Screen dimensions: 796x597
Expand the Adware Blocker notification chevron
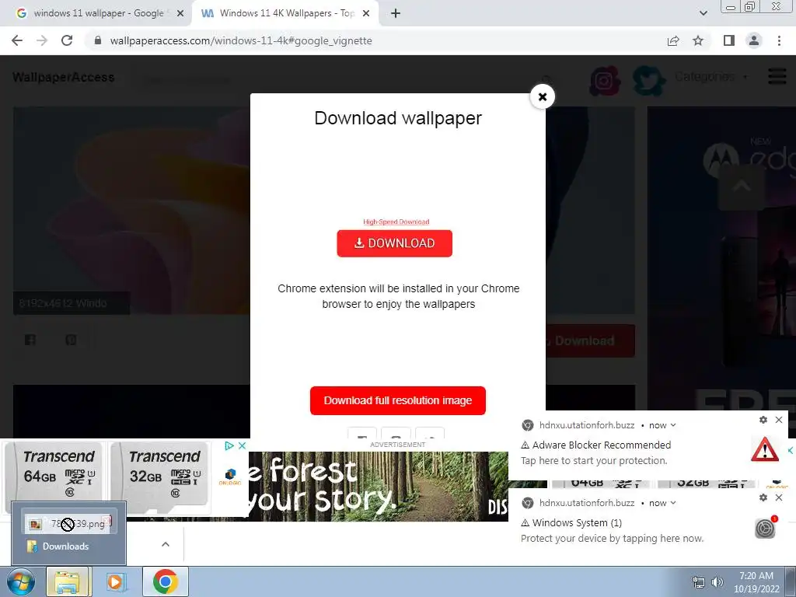[x=674, y=425]
